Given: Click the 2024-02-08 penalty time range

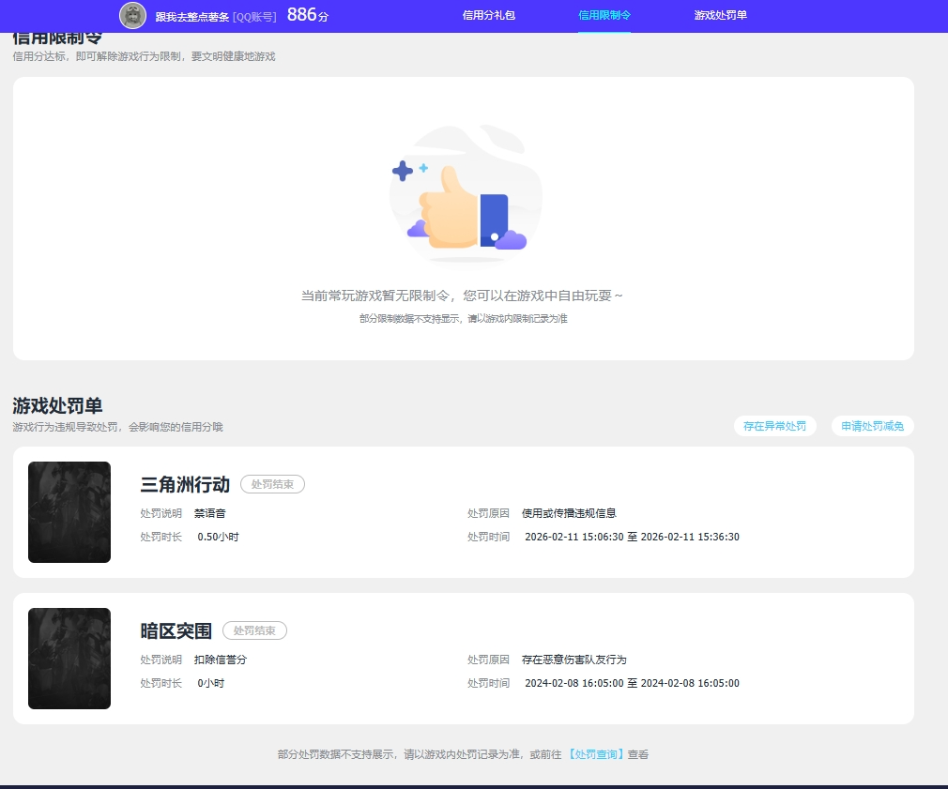Looking at the screenshot, I should tap(632, 683).
